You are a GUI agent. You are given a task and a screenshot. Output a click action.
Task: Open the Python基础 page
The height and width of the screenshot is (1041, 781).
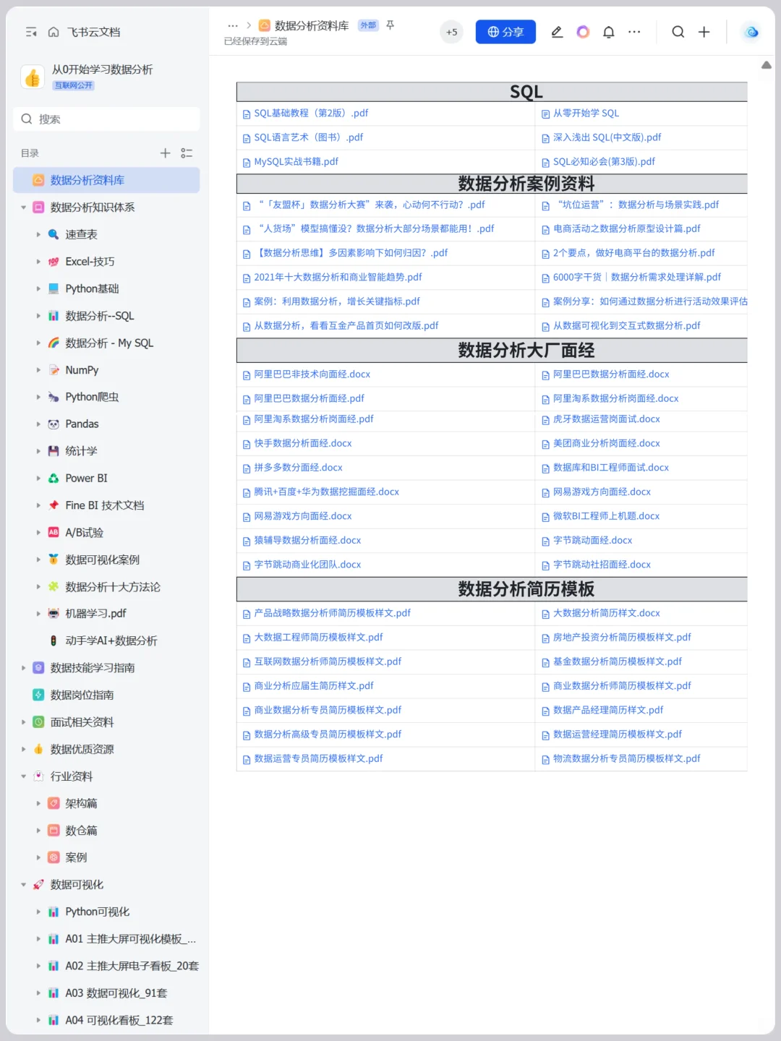tap(92, 288)
